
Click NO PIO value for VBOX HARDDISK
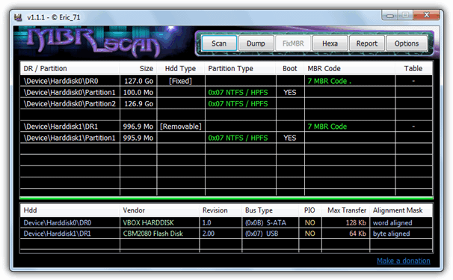click(310, 223)
